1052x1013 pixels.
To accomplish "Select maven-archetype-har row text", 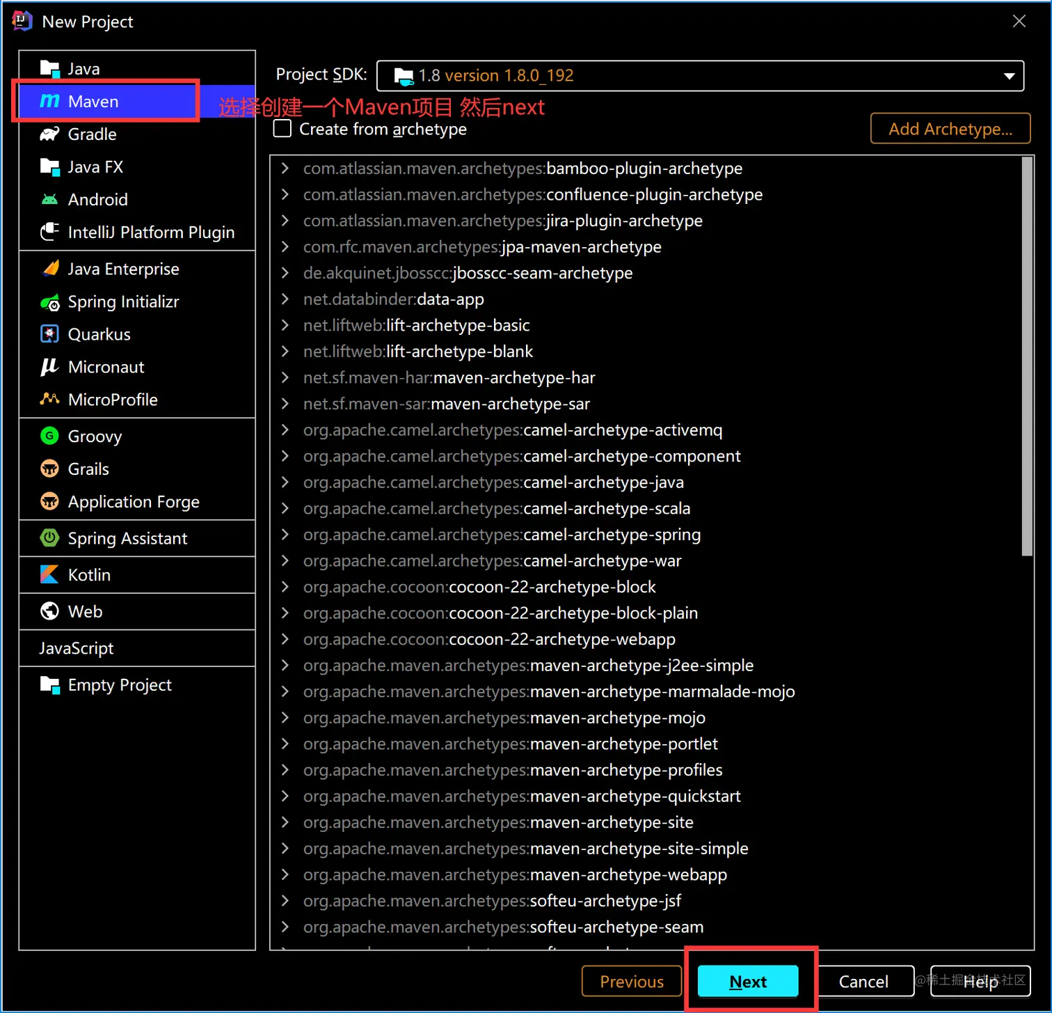I will [x=449, y=378].
